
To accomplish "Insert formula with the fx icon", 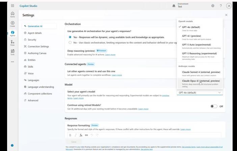I will click(81, 135).
